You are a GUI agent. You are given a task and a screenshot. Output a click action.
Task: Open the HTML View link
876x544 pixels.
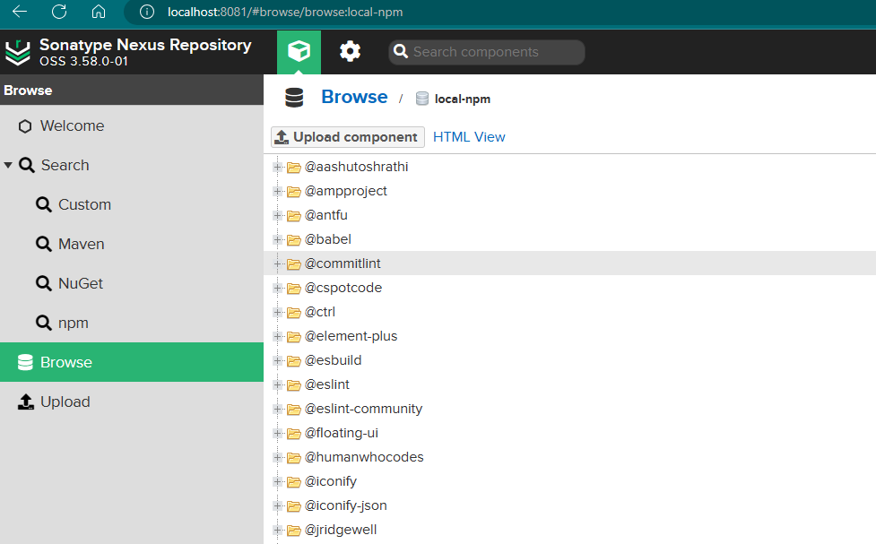tap(469, 137)
